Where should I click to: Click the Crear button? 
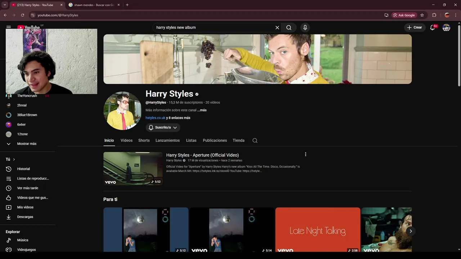pos(415,27)
